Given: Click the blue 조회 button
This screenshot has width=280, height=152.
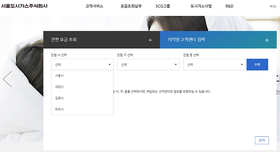Looking at the screenshot, I should click(x=257, y=65).
